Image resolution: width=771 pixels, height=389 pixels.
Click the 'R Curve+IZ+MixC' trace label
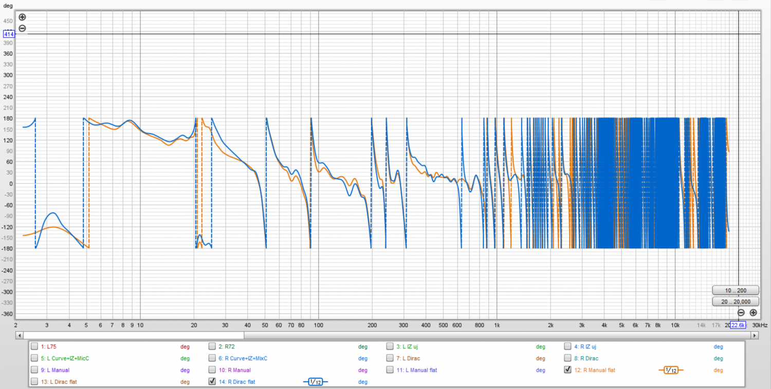(243, 358)
